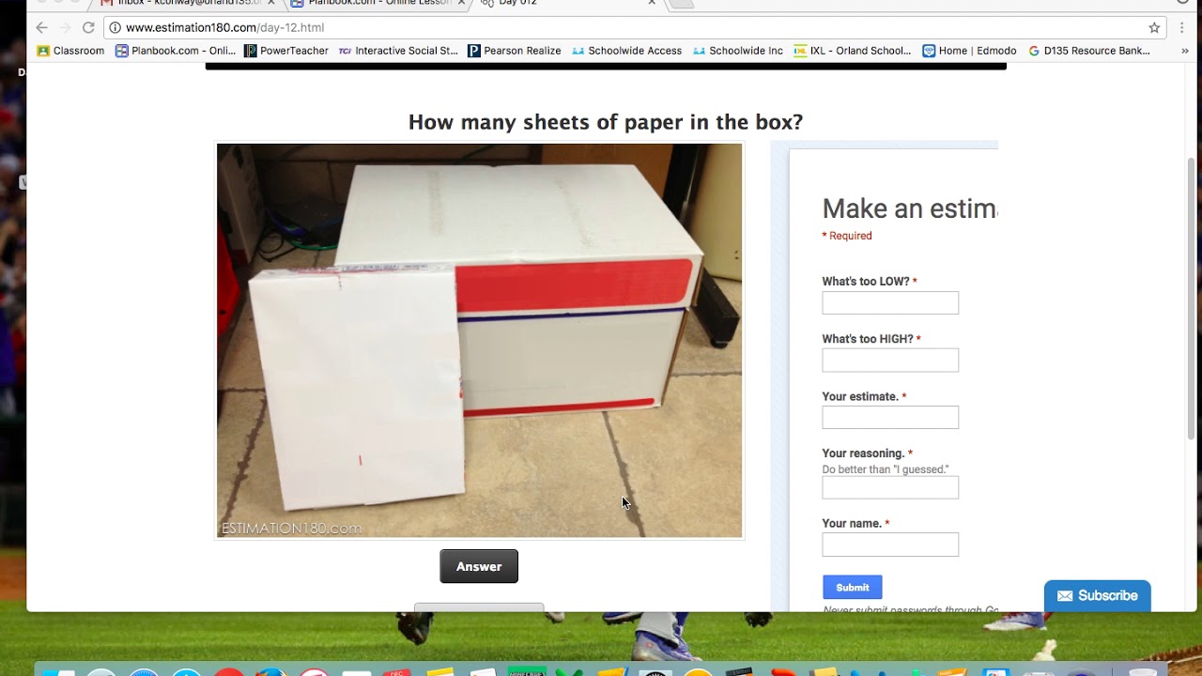
Task: Open the Planbook.com bookmark
Action: tap(176, 51)
